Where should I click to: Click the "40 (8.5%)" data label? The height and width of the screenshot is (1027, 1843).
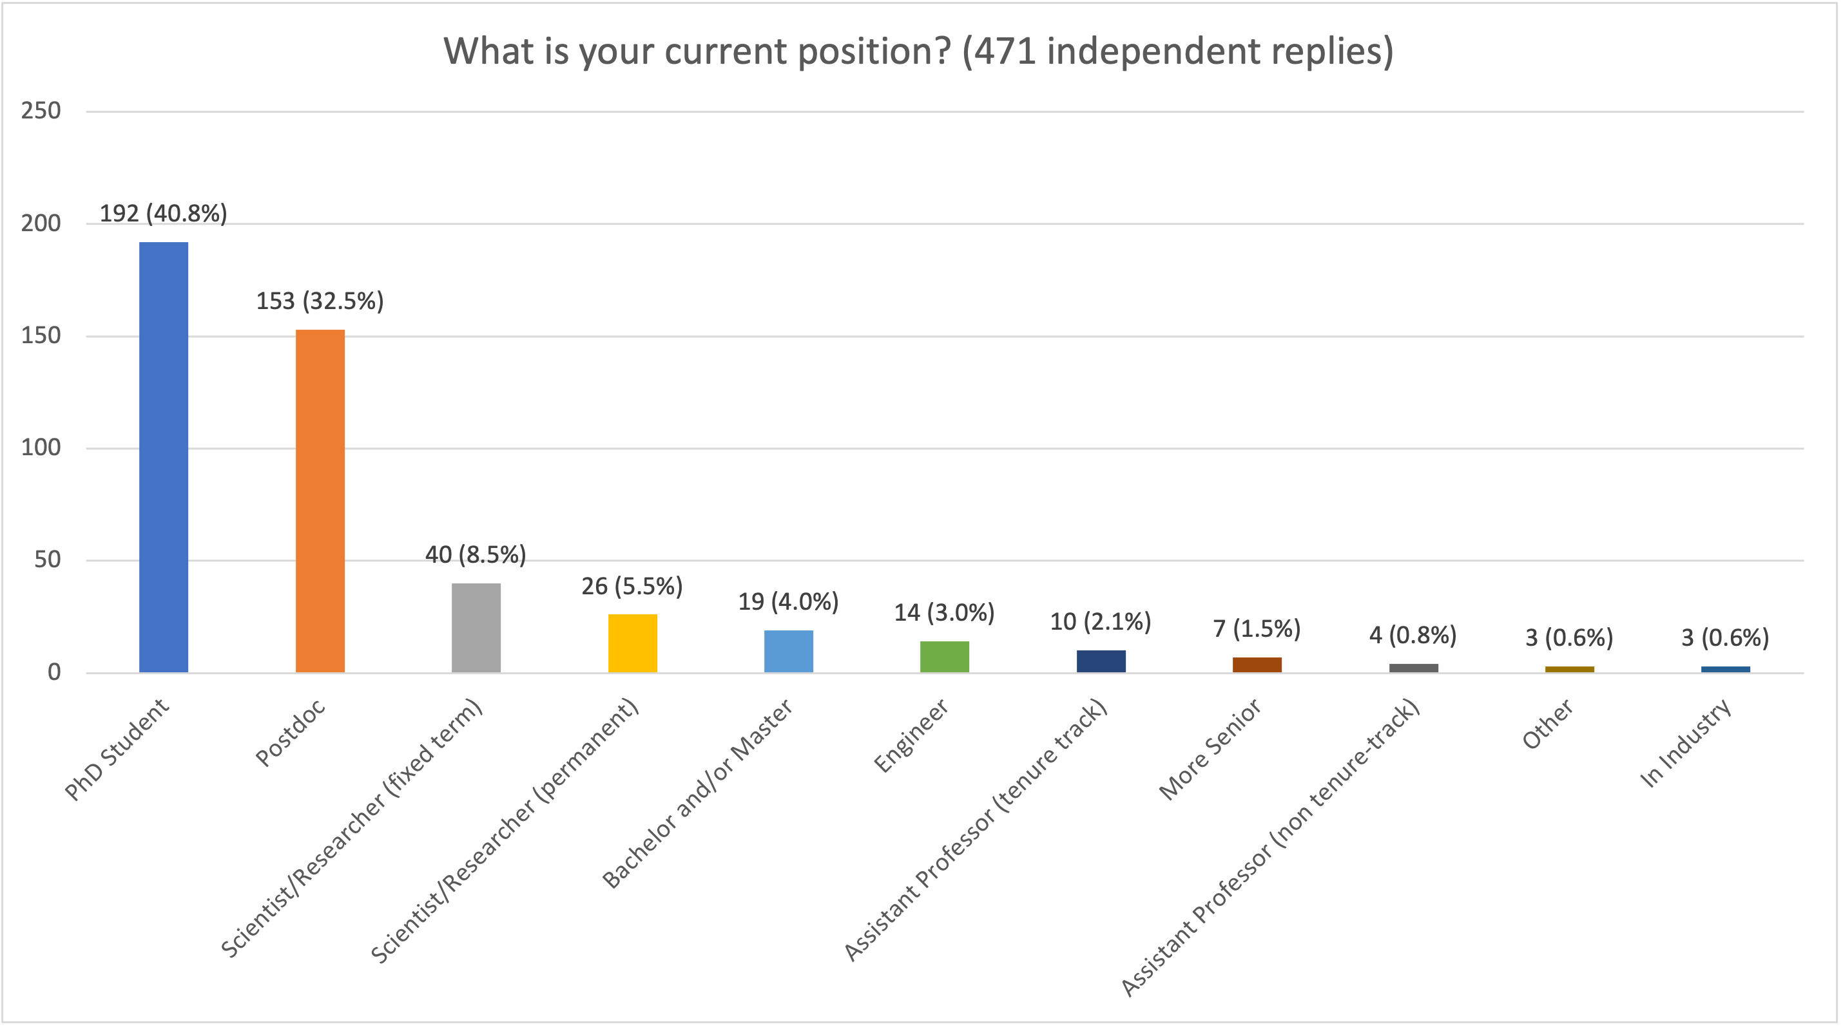[x=476, y=554]
